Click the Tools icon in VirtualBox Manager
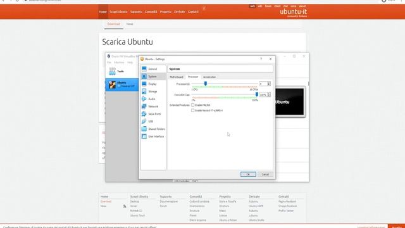The width and height of the screenshot is (405, 228). (x=113, y=71)
